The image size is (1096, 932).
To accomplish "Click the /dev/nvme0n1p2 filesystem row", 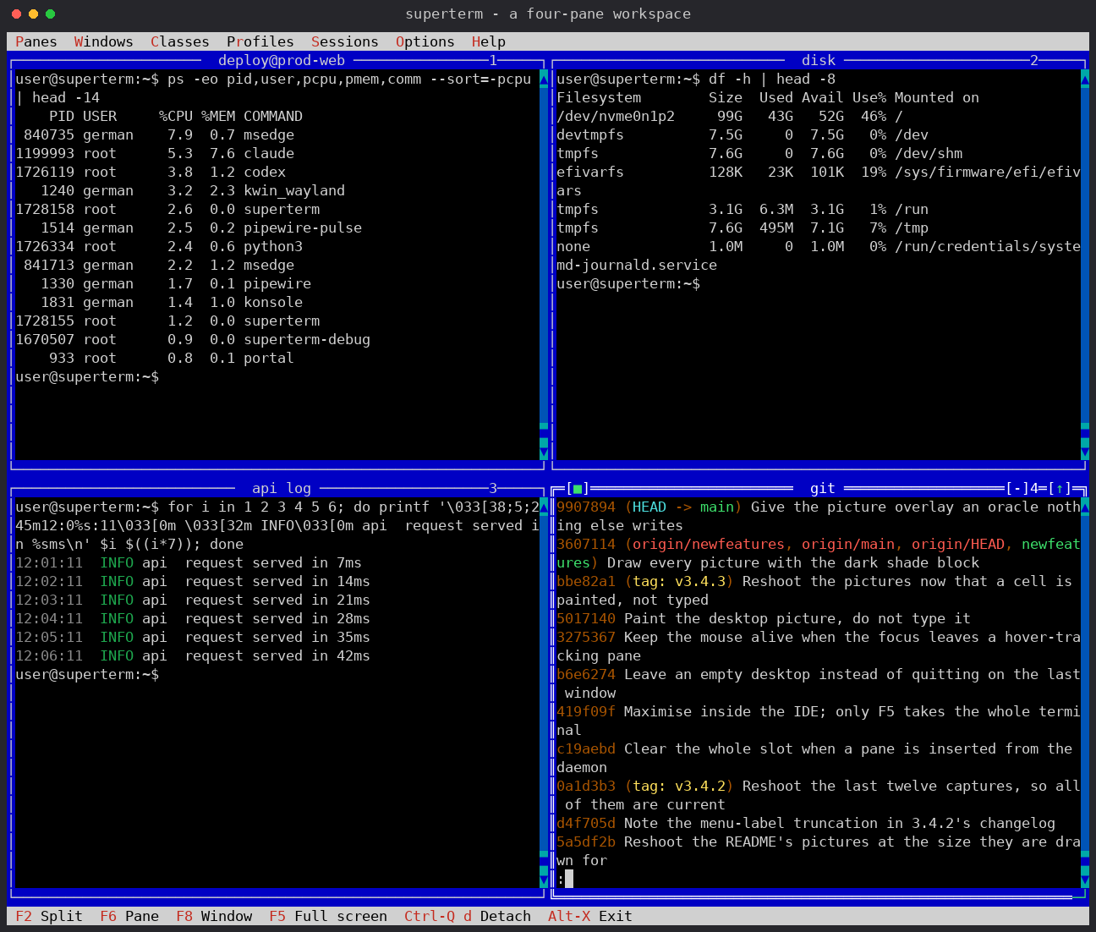I will pos(730,116).
